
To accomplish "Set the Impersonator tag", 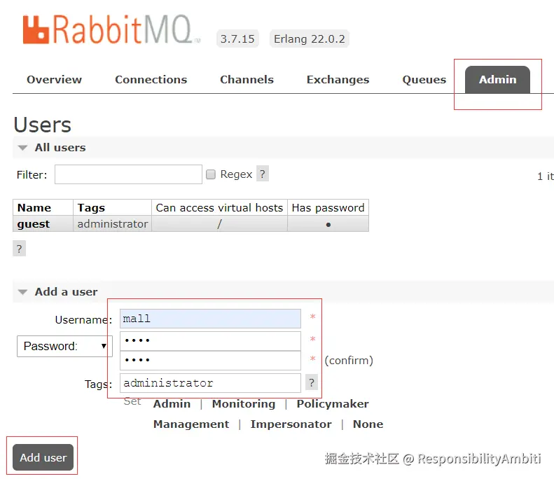I will pyautogui.click(x=291, y=424).
